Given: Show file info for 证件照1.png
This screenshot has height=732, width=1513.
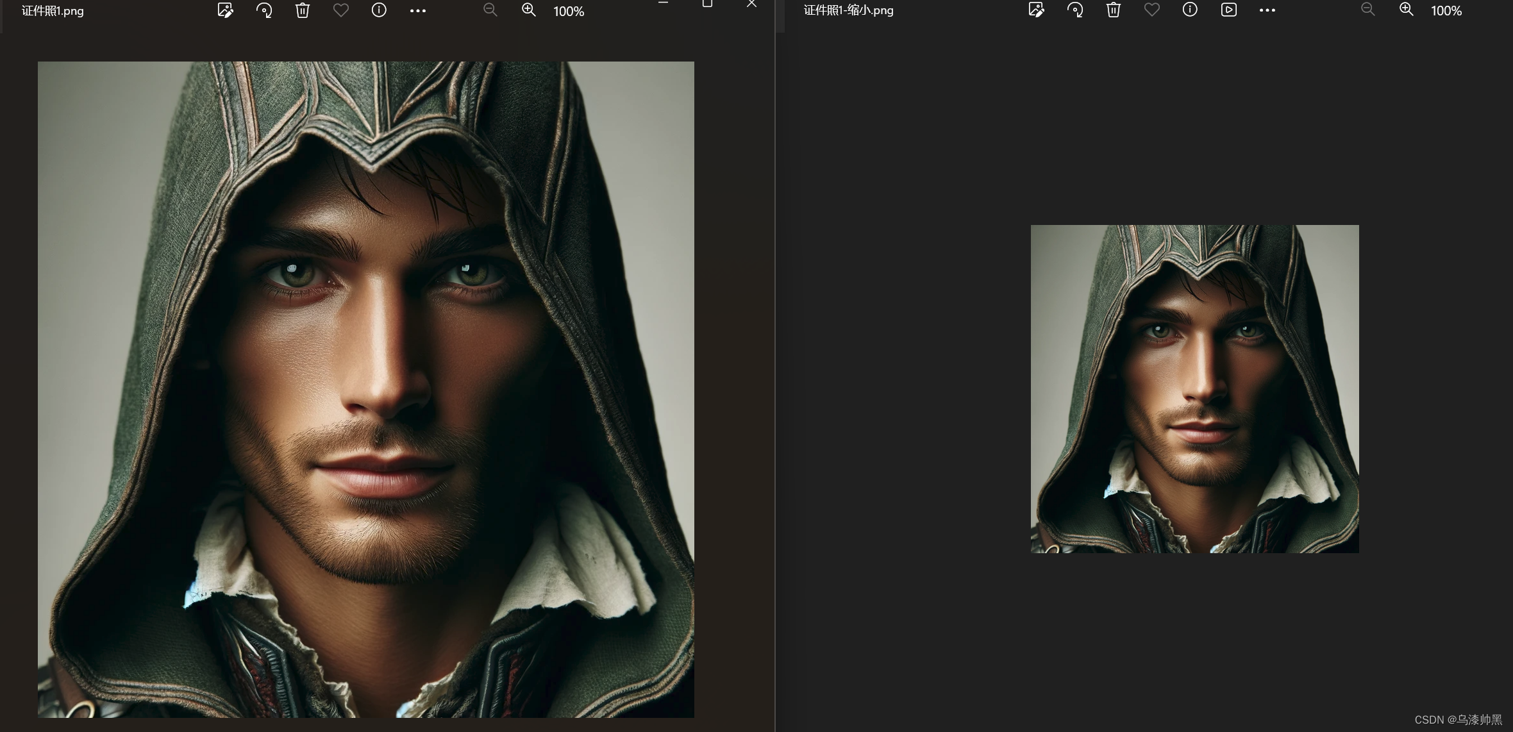Looking at the screenshot, I should [379, 10].
